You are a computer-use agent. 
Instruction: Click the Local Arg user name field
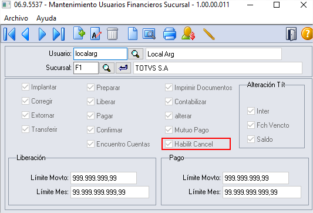(x=214, y=54)
